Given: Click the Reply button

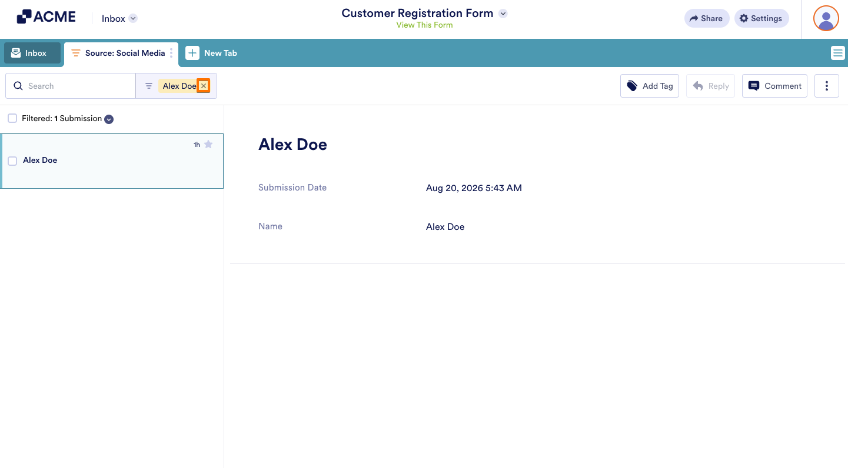Looking at the screenshot, I should (710, 86).
